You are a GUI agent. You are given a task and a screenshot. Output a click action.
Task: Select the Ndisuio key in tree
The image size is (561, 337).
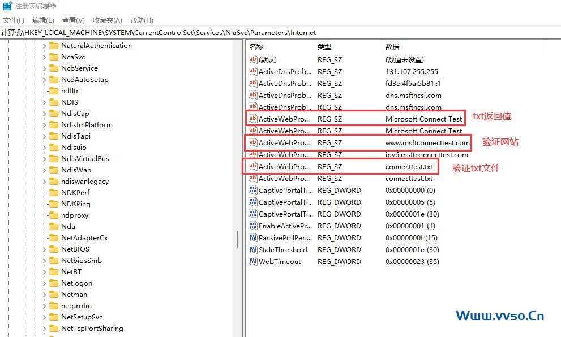pyautogui.click(x=74, y=147)
